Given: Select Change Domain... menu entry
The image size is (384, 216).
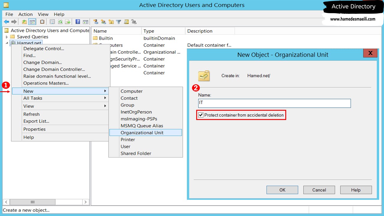Looking at the screenshot, I should click(x=60, y=62).
